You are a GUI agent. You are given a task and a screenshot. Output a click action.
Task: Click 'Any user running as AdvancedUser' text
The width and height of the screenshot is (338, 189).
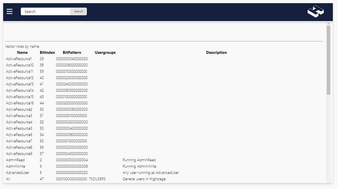pos(151,173)
